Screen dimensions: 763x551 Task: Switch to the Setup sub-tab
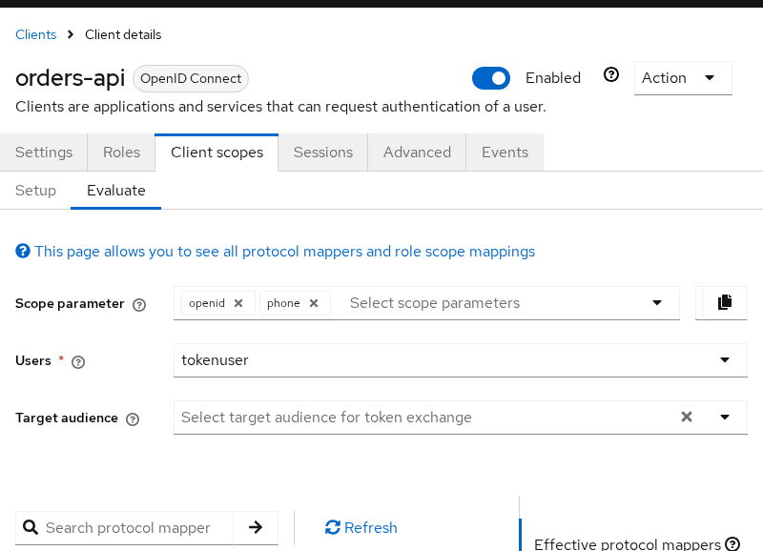[x=35, y=190]
